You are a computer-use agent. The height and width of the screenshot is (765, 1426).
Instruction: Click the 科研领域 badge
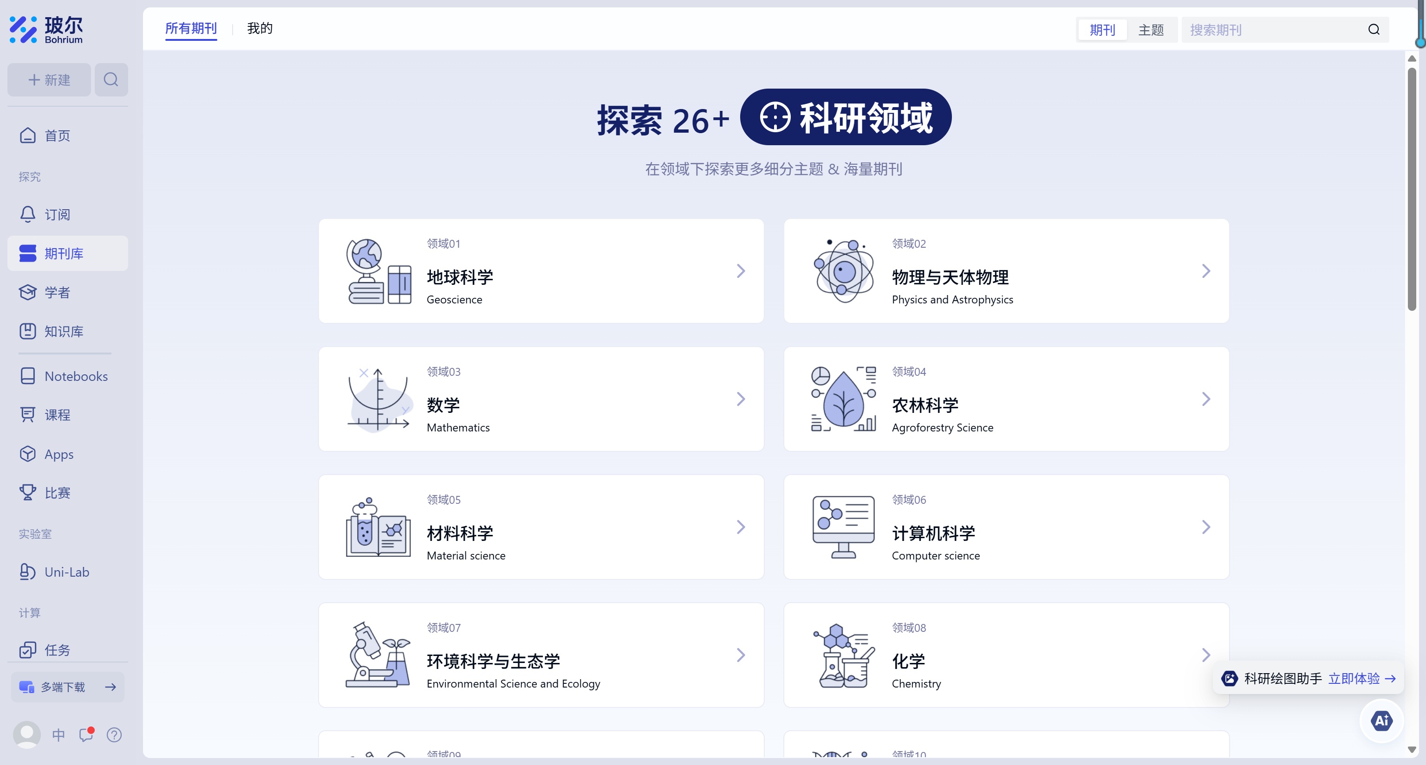tap(845, 117)
